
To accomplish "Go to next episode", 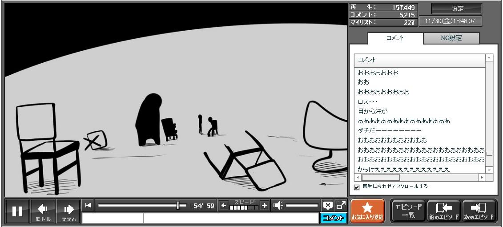I will 479,211.
